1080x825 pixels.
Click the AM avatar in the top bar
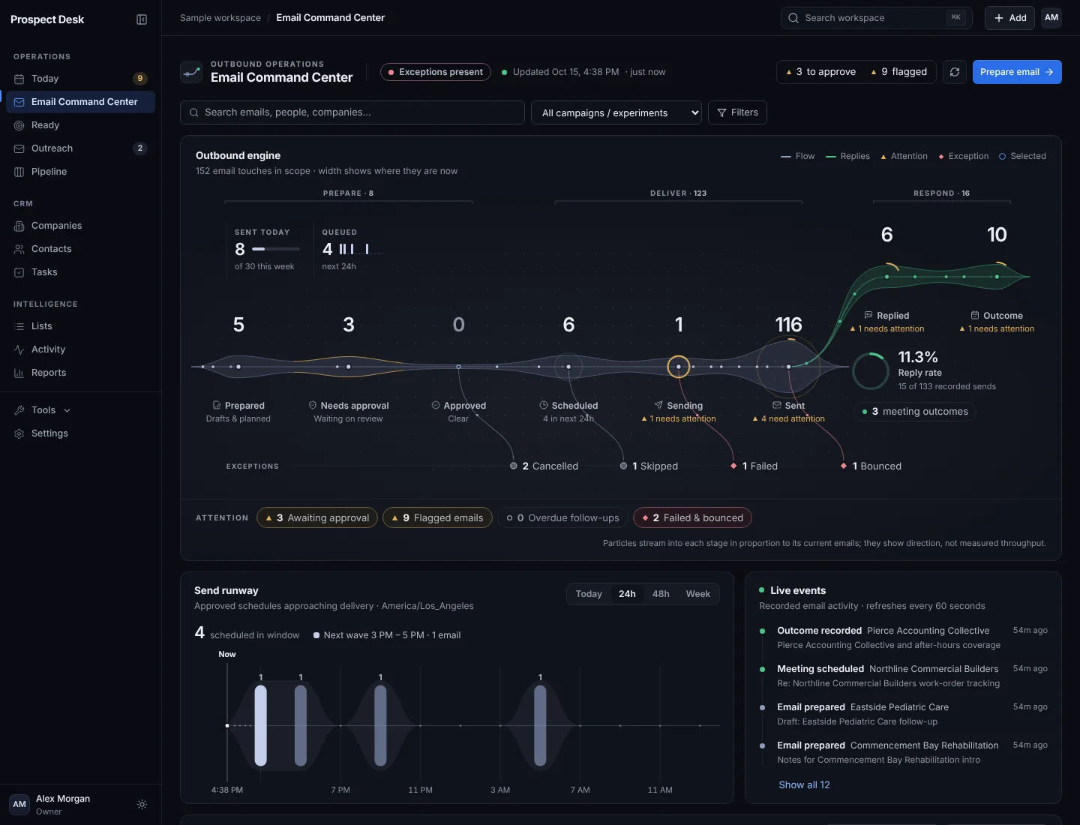(x=1051, y=18)
